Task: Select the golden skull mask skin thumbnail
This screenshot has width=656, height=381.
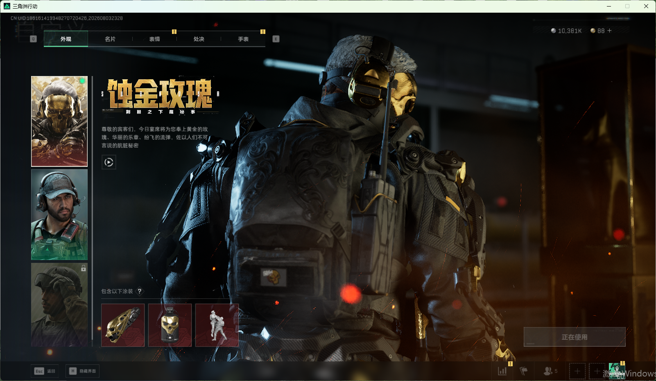Action: coord(59,121)
